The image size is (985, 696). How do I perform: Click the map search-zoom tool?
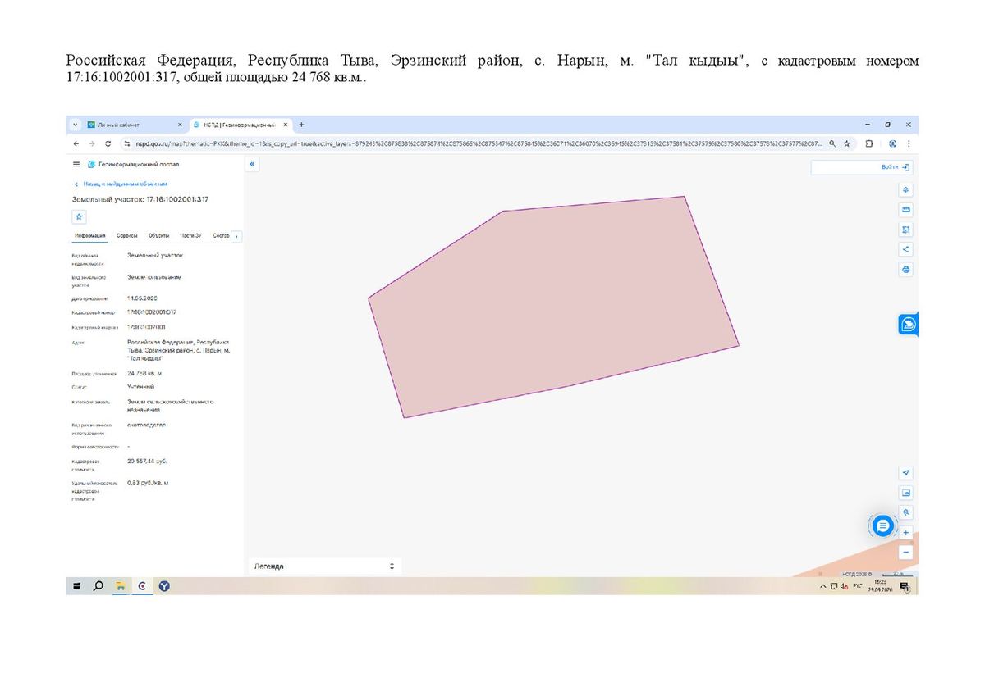point(905,512)
